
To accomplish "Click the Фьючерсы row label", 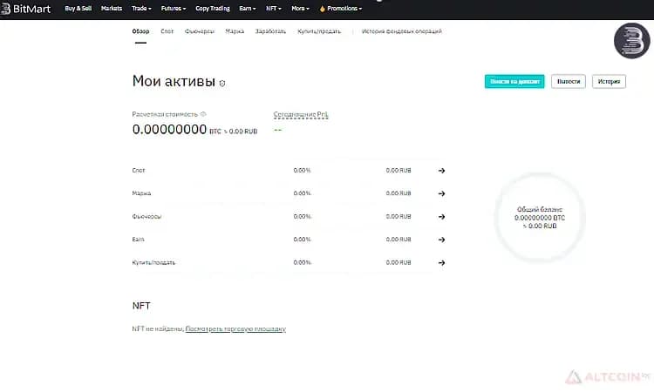I will pos(146,217).
